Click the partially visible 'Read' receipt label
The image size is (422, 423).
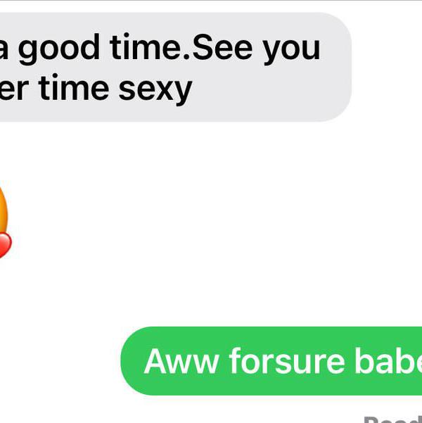click(393, 419)
